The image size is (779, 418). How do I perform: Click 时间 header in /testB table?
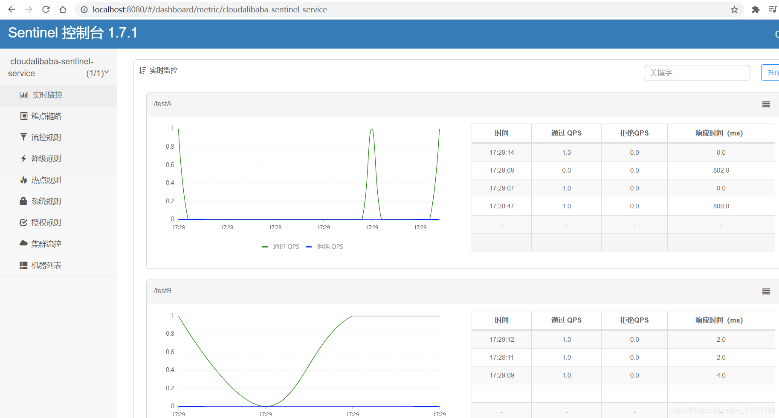click(x=501, y=320)
